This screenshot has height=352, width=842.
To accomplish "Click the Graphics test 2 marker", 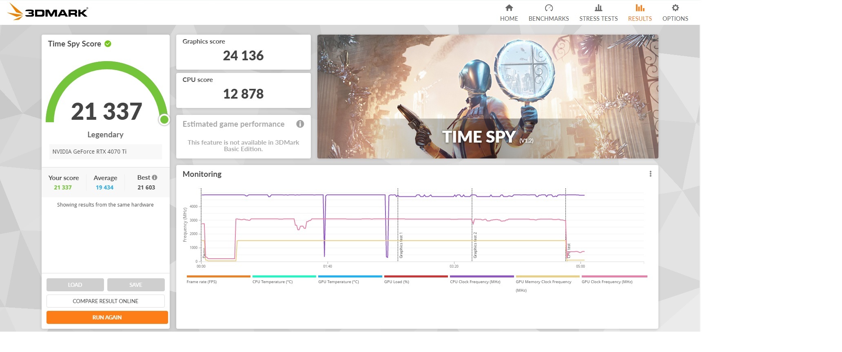I will pos(475,245).
